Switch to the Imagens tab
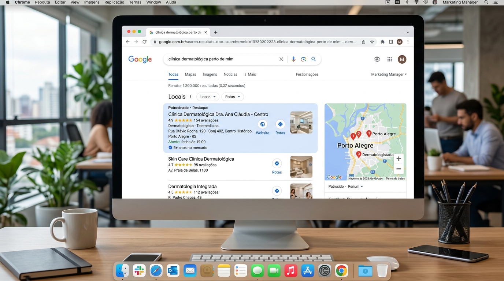Screen dimensions: 504x281 coord(210,74)
